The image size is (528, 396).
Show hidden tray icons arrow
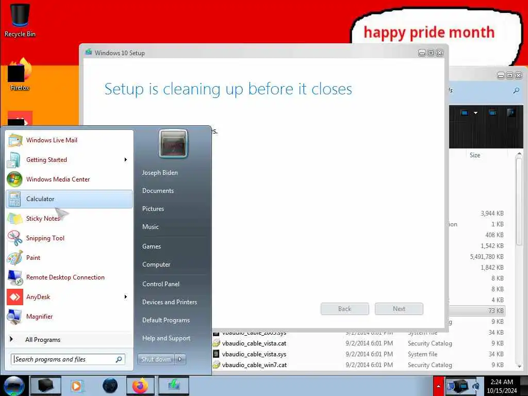click(x=438, y=386)
